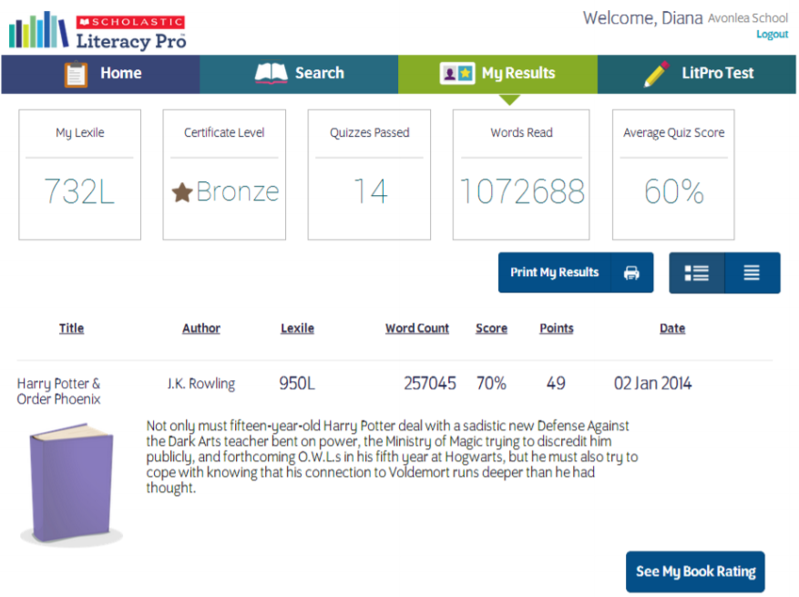This screenshot has width=799, height=597.
Task: Click the Bronze certificate star icon
Action: pos(182,192)
